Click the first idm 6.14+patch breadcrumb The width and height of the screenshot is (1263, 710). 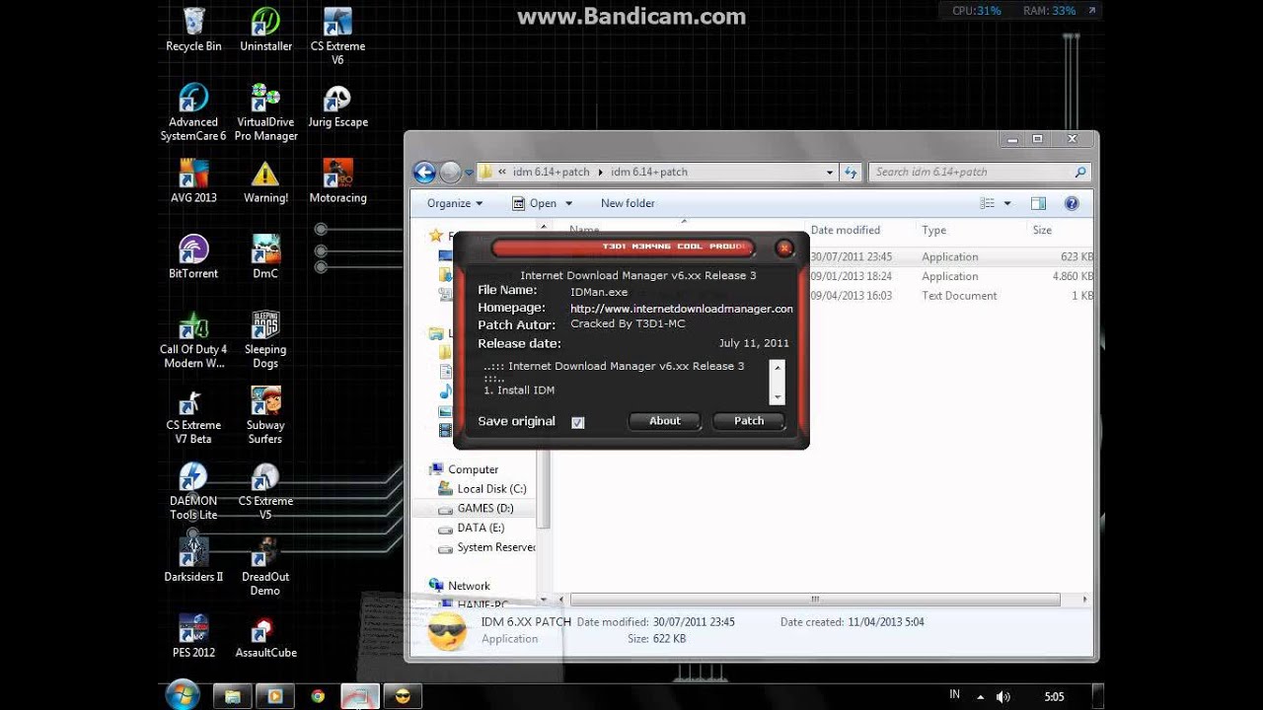(553, 172)
